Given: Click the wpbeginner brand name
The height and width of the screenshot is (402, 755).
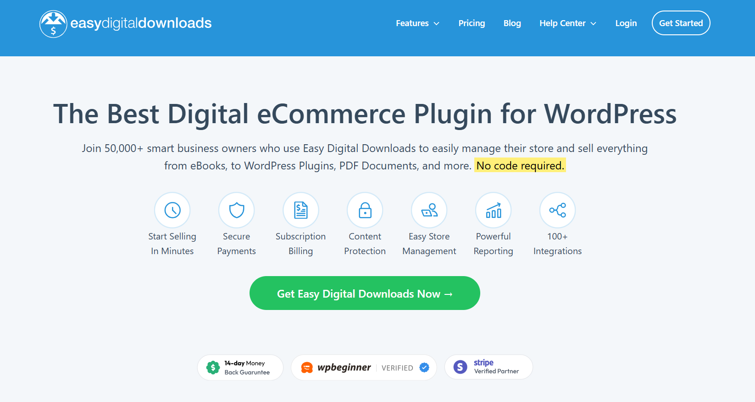Looking at the screenshot, I should (344, 367).
